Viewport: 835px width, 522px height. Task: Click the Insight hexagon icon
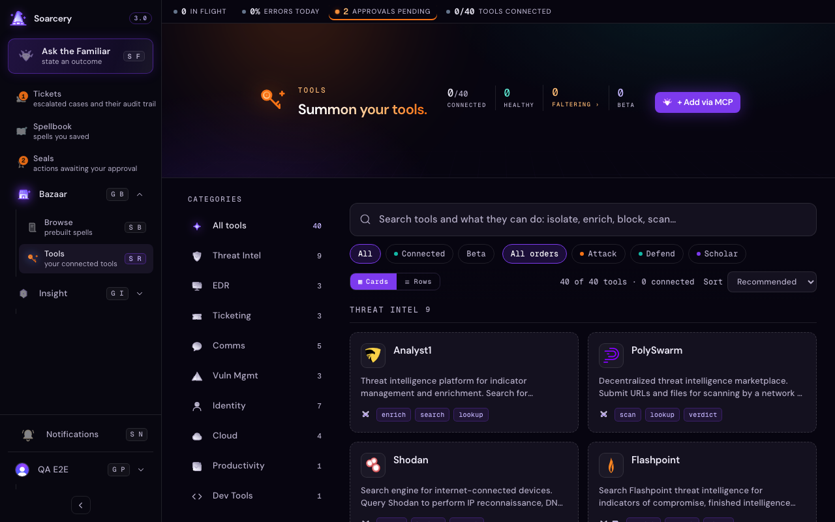pyautogui.click(x=23, y=294)
